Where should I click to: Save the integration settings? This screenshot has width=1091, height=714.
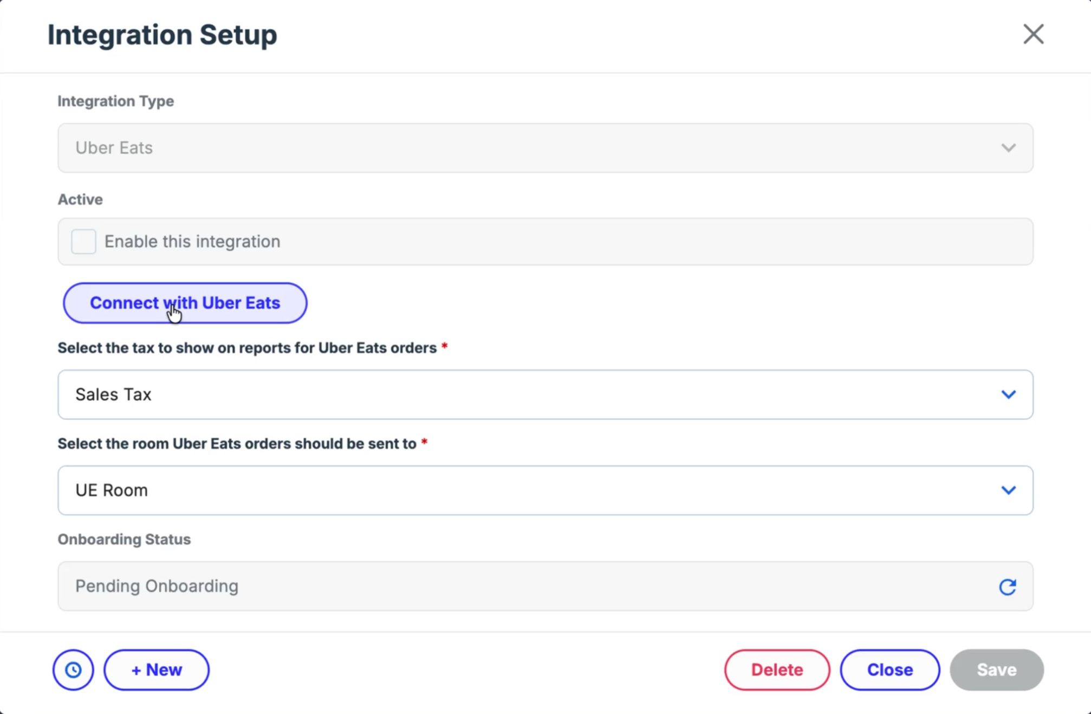(997, 670)
